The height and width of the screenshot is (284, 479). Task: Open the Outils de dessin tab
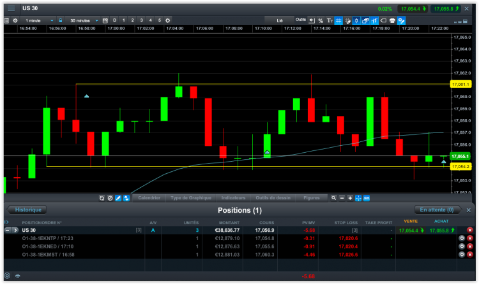tap(273, 198)
